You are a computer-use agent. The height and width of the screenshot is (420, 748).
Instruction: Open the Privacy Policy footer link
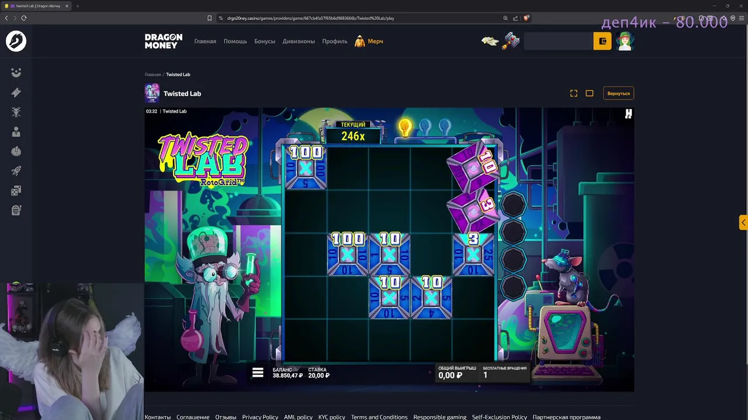pos(260,417)
